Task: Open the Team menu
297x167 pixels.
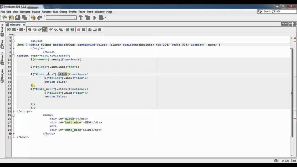Action: [x=82, y=12]
